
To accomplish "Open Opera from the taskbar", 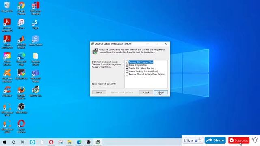I will (x=51, y=142).
